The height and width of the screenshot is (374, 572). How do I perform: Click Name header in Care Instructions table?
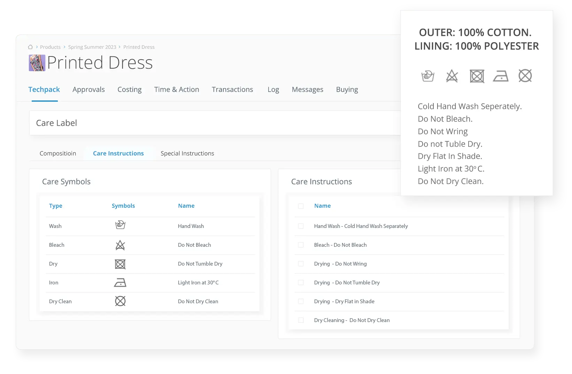tap(323, 206)
